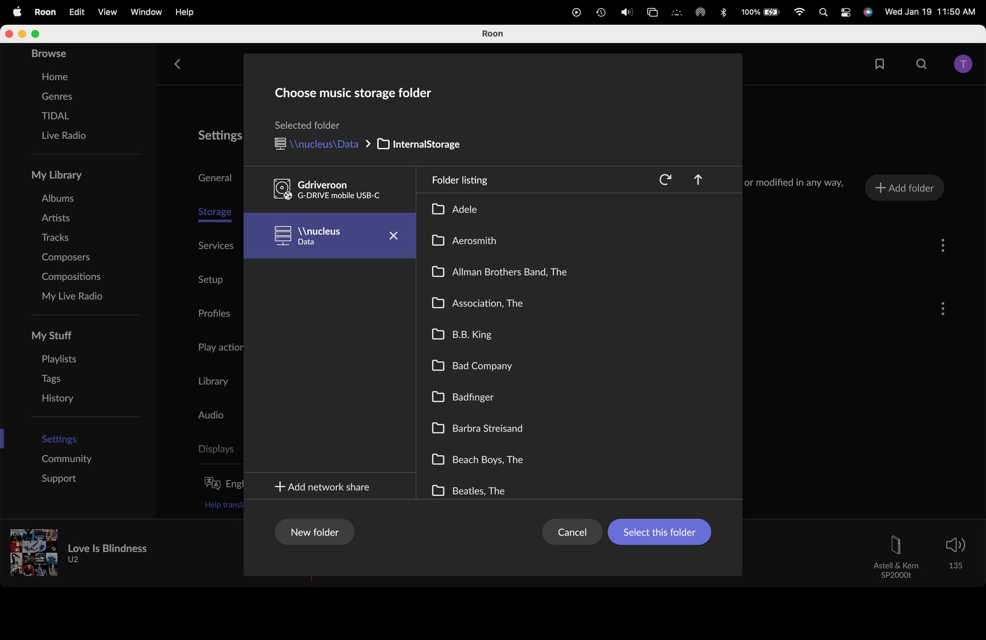Open the View menu
The height and width of the screenshot is (640, 986).
[x=107, y=12]
